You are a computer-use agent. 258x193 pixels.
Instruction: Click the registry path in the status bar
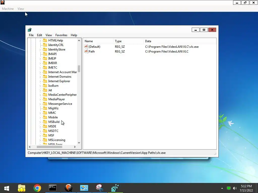coord(96,153)
